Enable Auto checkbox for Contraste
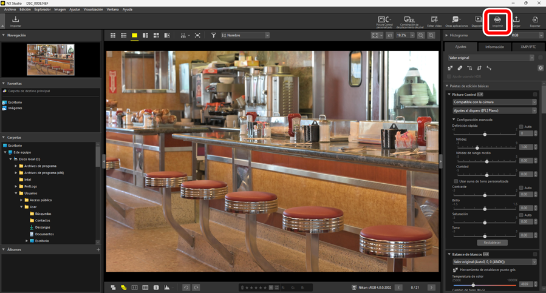The height and width of the screenshot is (293, 546). coord(521,188)
